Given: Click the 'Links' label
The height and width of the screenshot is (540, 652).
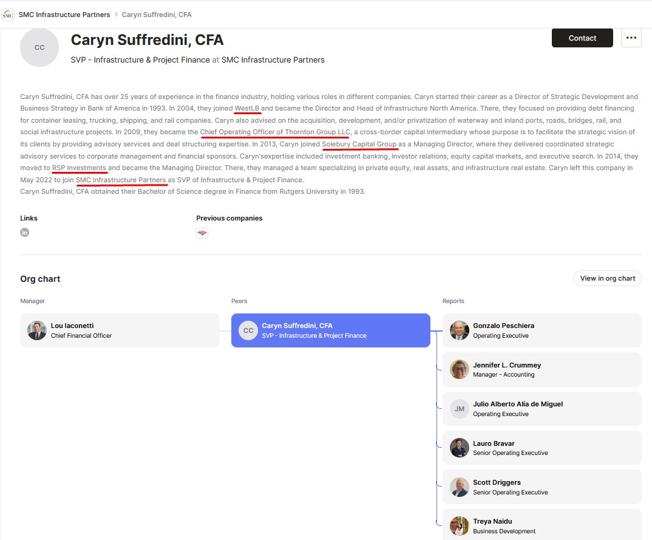Looking at the screenshot, I should click(29, 218).
